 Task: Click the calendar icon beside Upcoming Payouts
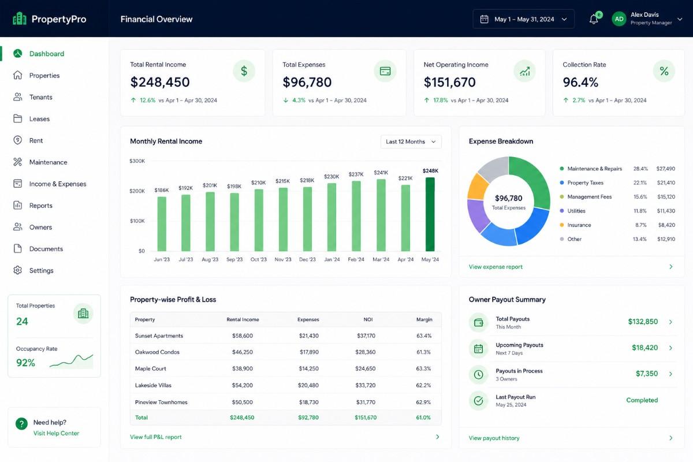click(x=478, y=348)
